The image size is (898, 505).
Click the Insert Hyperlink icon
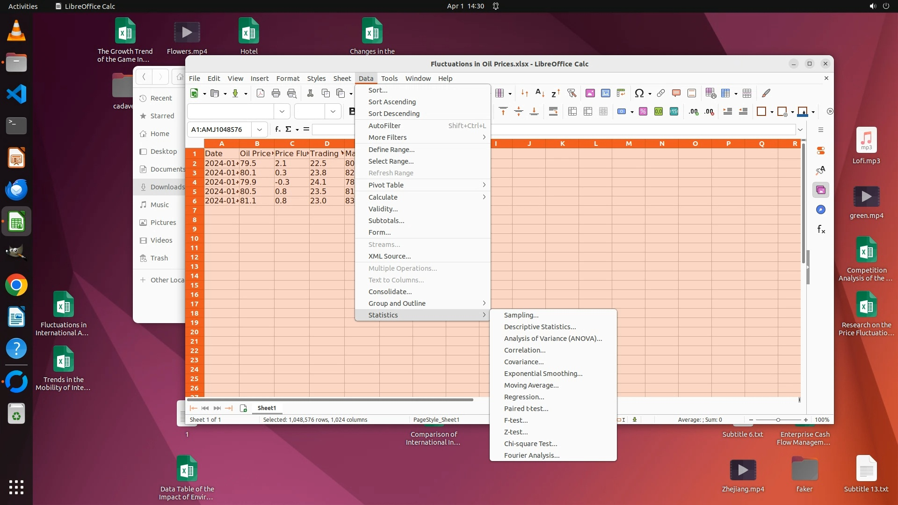pos(660,93)
